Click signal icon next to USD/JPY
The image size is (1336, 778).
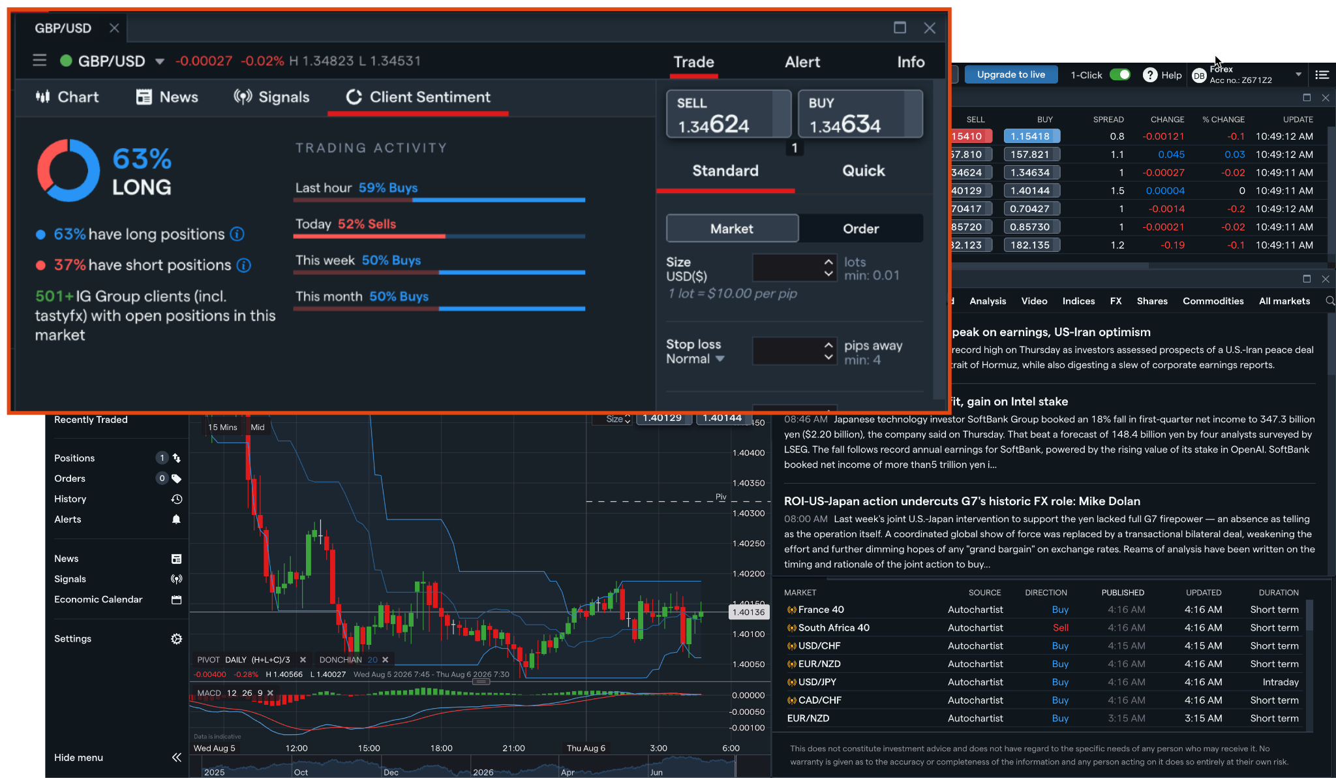[x=792, y=682]
